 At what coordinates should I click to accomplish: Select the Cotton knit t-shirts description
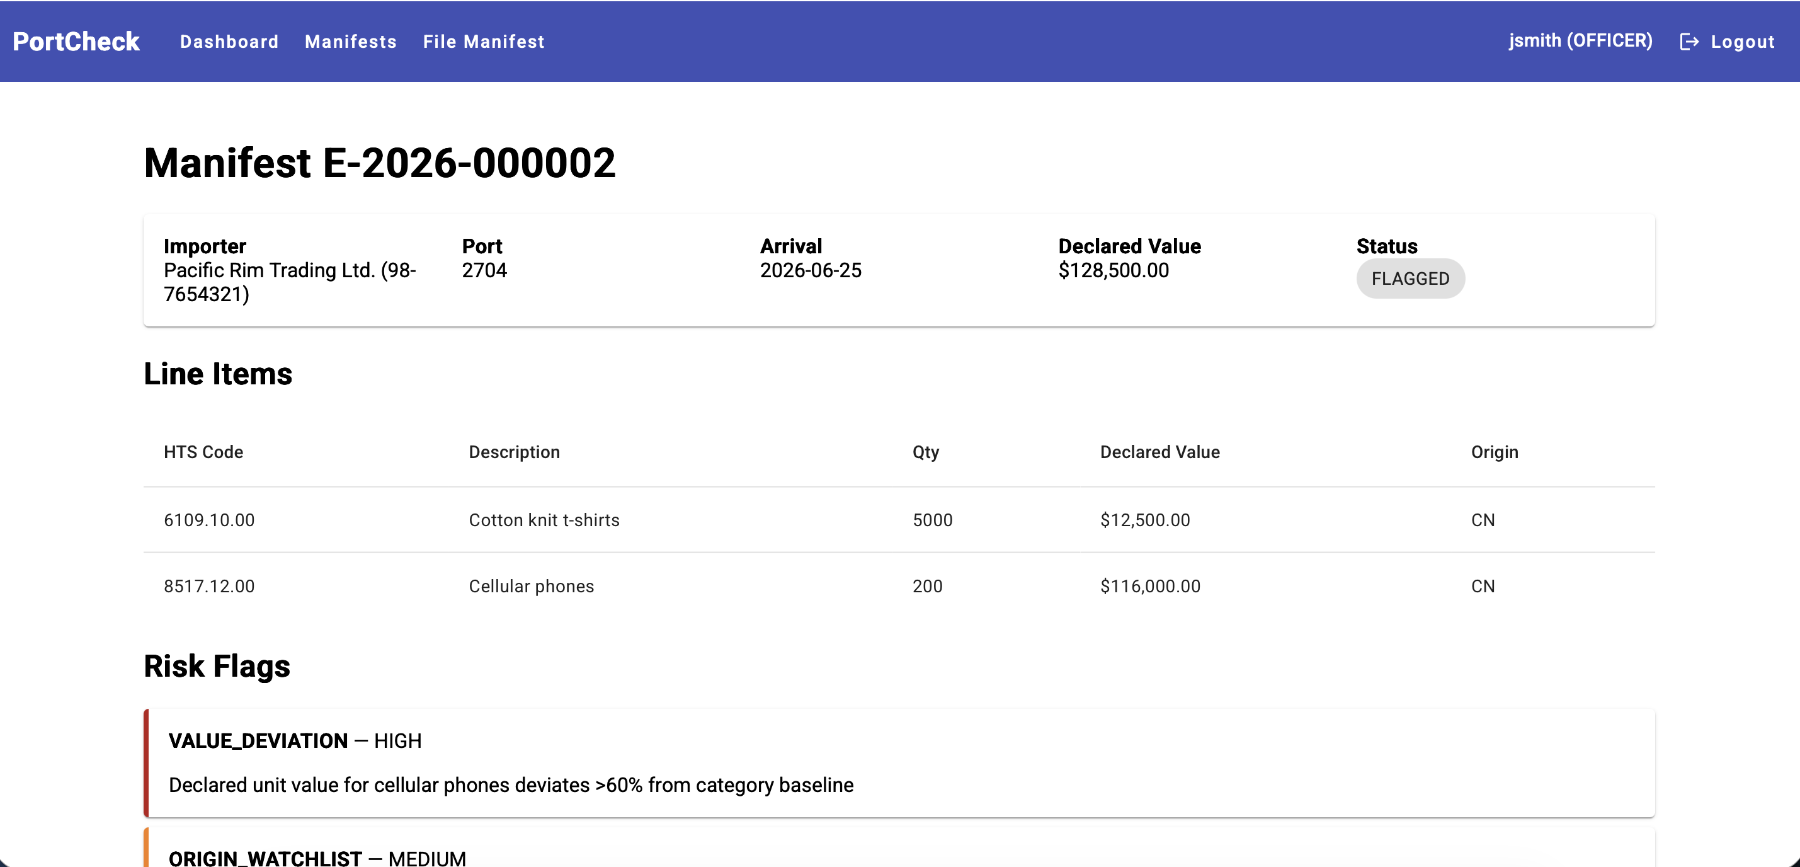pos(544,519)
